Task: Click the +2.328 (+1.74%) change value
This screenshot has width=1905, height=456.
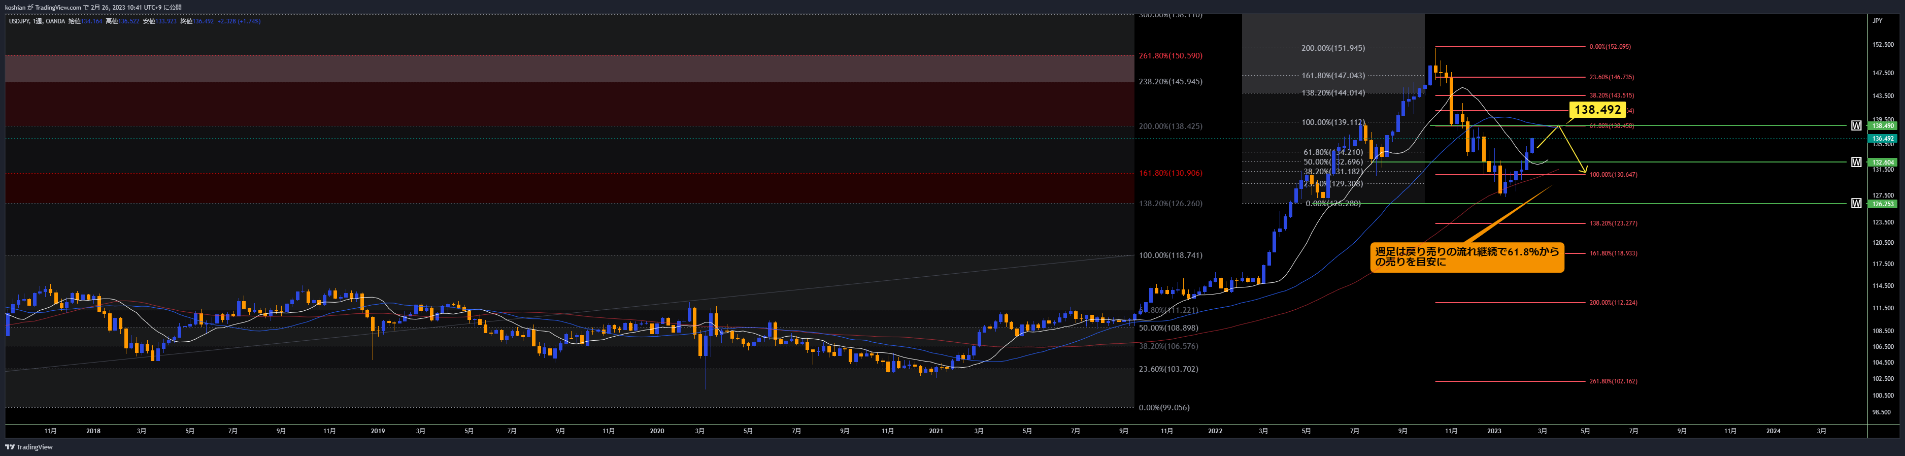Action: click(x=239, y=21)
